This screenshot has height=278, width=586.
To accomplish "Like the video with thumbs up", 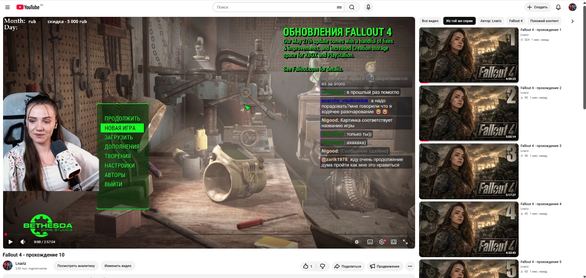I will coord(308,266).
